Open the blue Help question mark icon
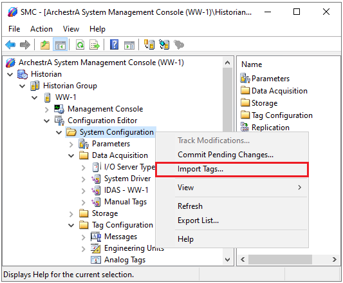The image size is (343, 283). (114, 44)
